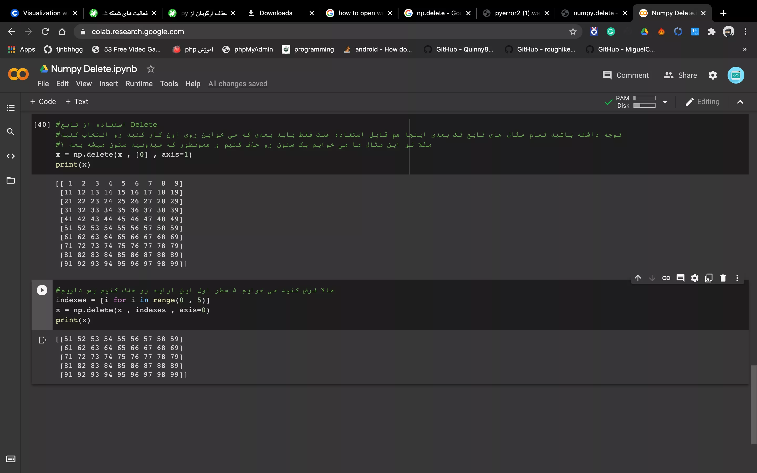This screenshot has height=473, width=757.
Task: Open the user account avatar in Colab
Action: (x=736, y=75)
